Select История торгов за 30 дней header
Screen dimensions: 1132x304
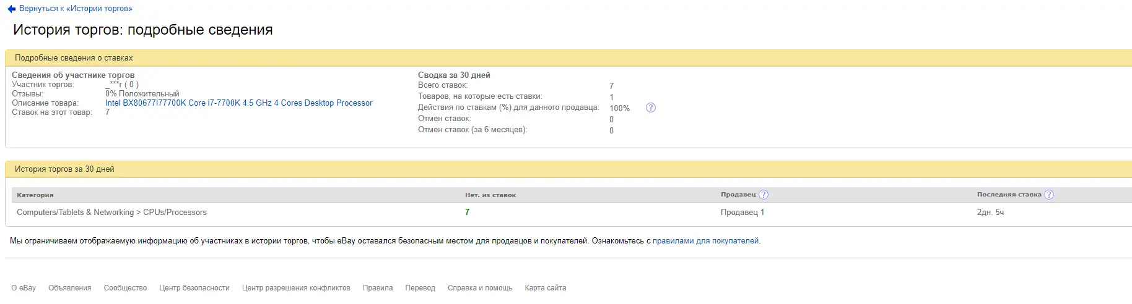(x=64, y=169)
